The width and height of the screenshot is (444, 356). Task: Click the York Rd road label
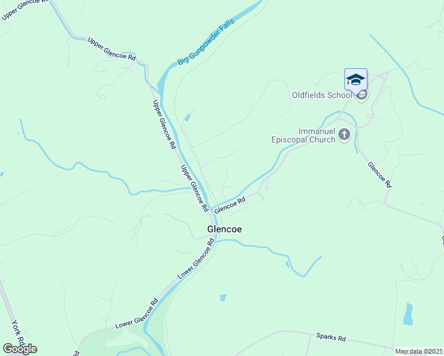point(18,332)
